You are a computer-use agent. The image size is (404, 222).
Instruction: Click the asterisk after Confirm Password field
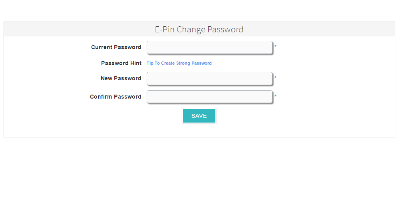[x=275, y=97]
